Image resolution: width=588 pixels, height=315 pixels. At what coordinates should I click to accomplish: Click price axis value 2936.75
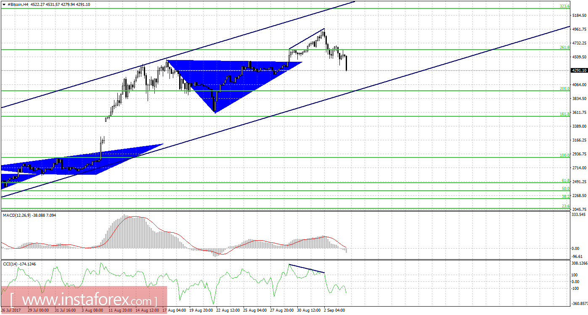tap(579, 154)
